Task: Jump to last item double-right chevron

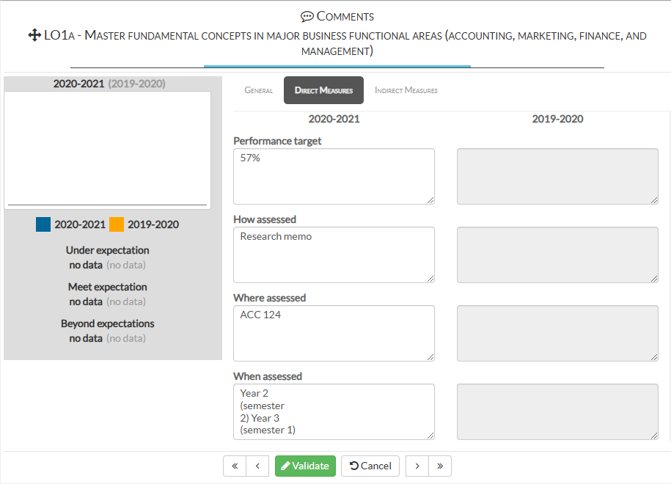Action: point(440,466)
